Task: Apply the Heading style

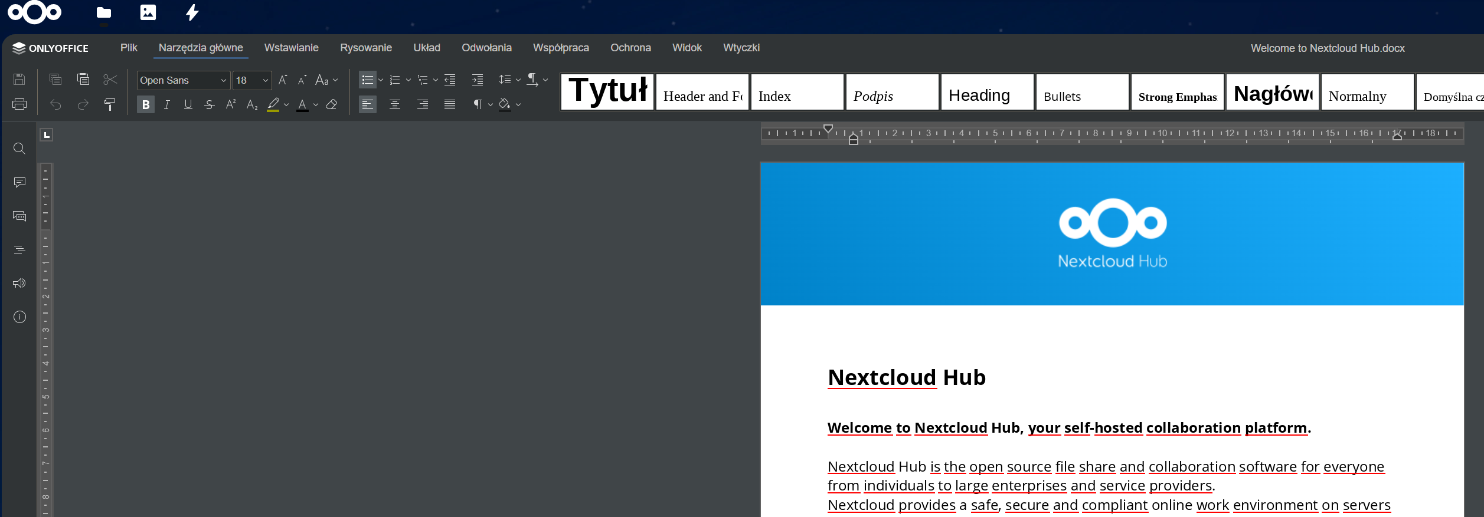Action: tap(988, 91)
